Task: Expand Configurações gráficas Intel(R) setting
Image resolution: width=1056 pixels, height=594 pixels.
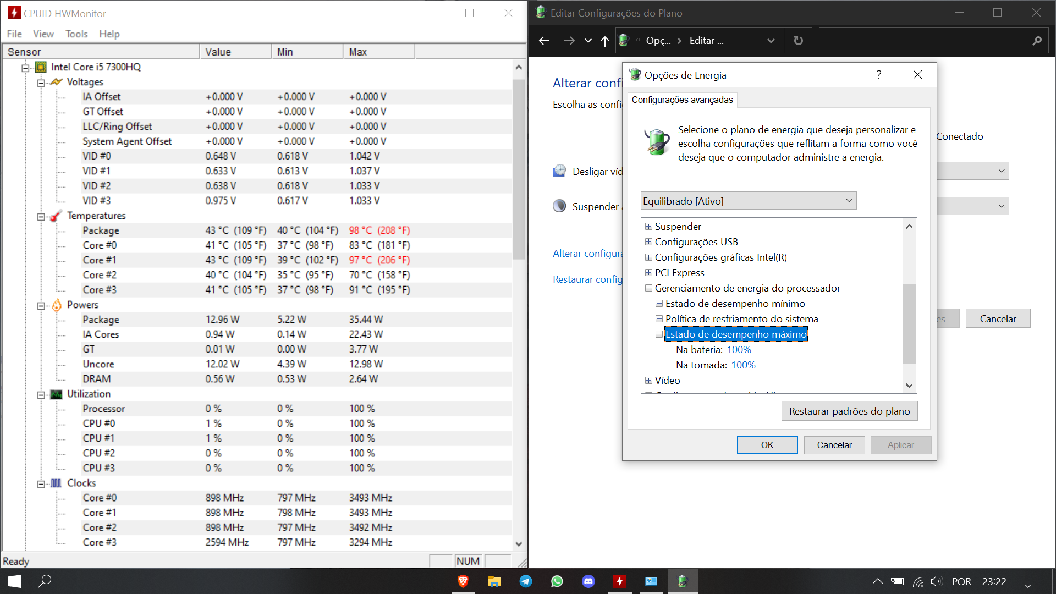Action: pyautogui.click(x=648, y=257)
